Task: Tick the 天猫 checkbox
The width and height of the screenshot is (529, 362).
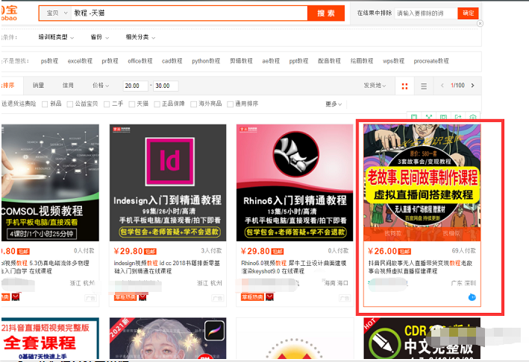Action: click(x=132, y=104)
